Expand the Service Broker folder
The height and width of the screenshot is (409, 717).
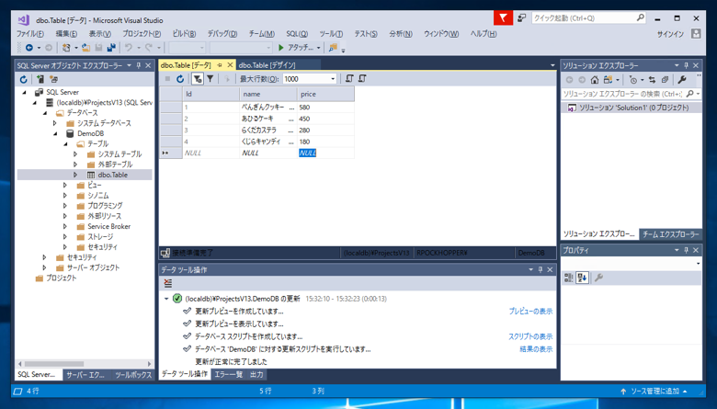tap(65, 227)
